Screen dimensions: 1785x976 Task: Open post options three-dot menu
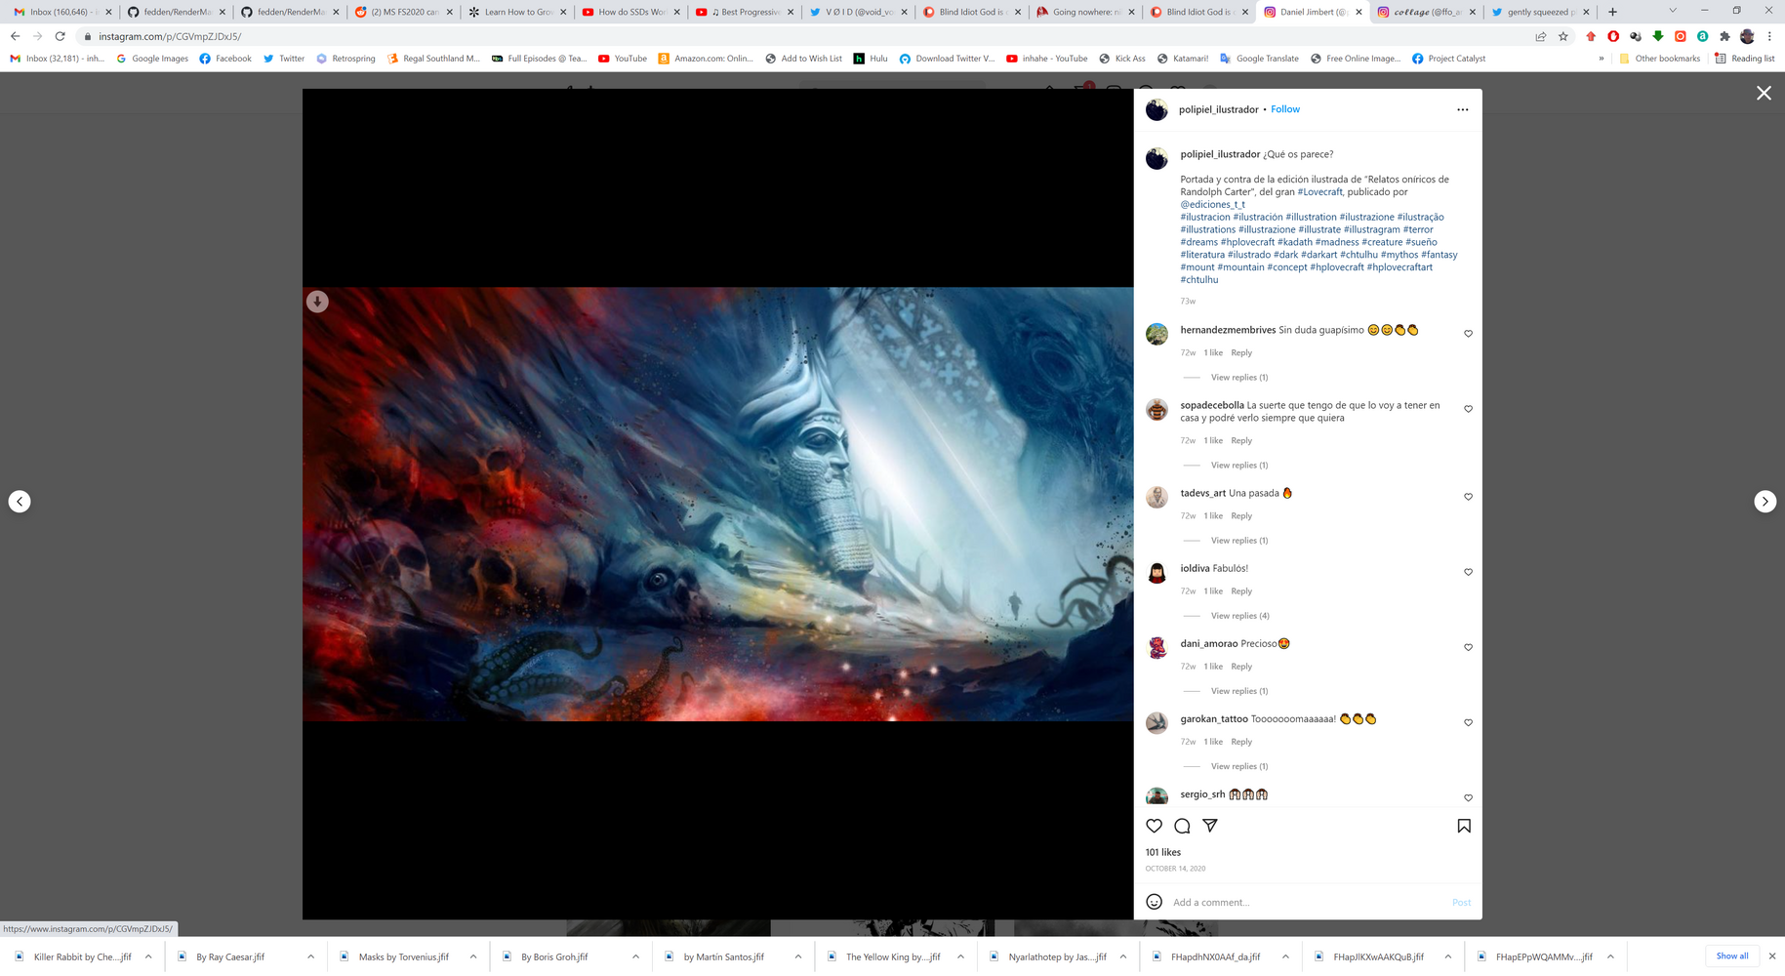(1462, 109)
